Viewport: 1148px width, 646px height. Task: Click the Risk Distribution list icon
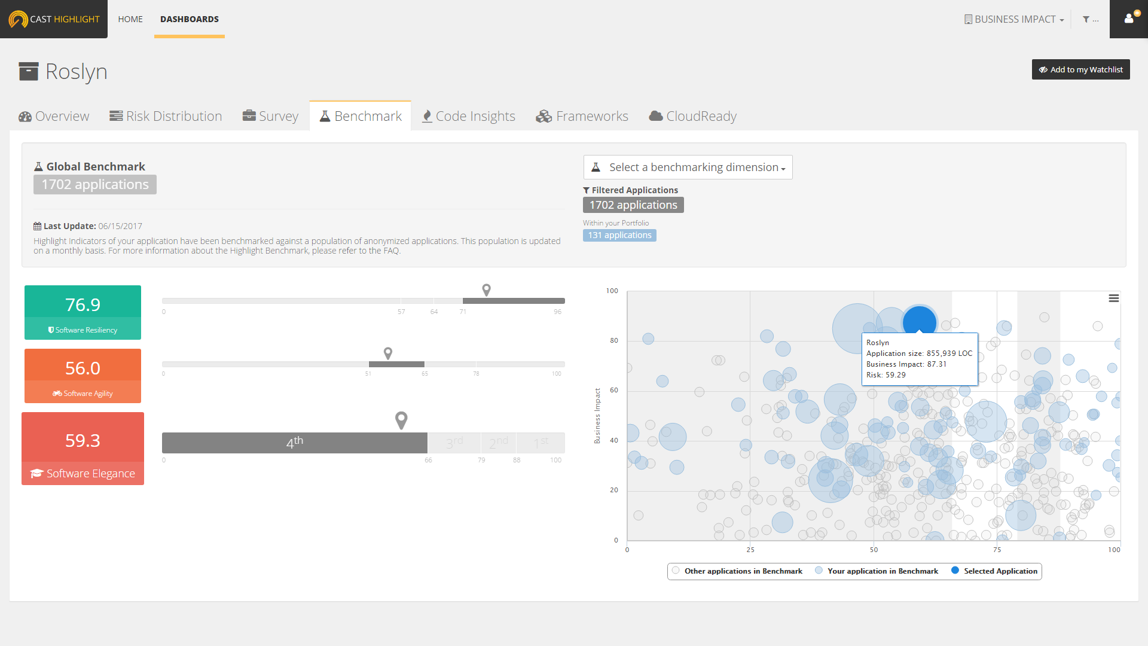(116, 116)
